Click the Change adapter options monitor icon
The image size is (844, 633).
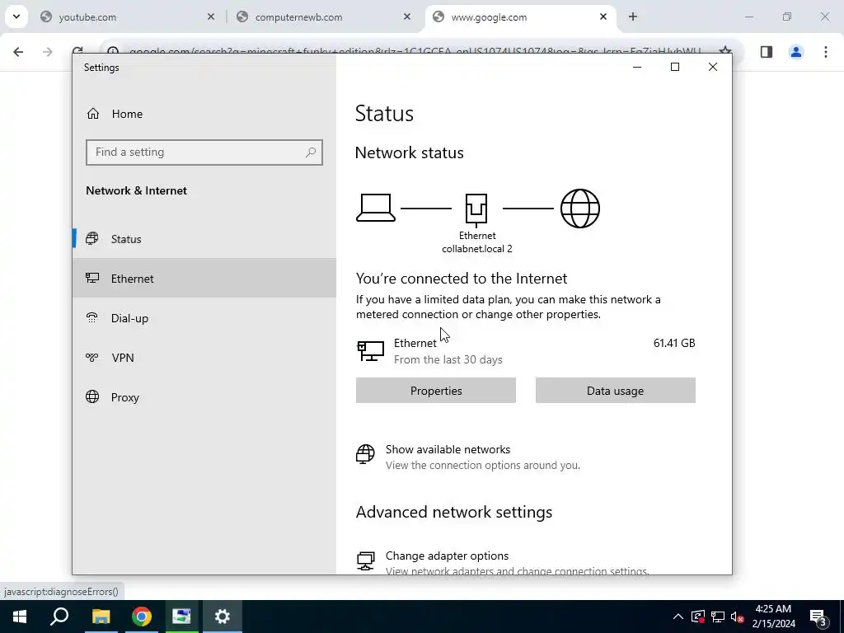365,560
